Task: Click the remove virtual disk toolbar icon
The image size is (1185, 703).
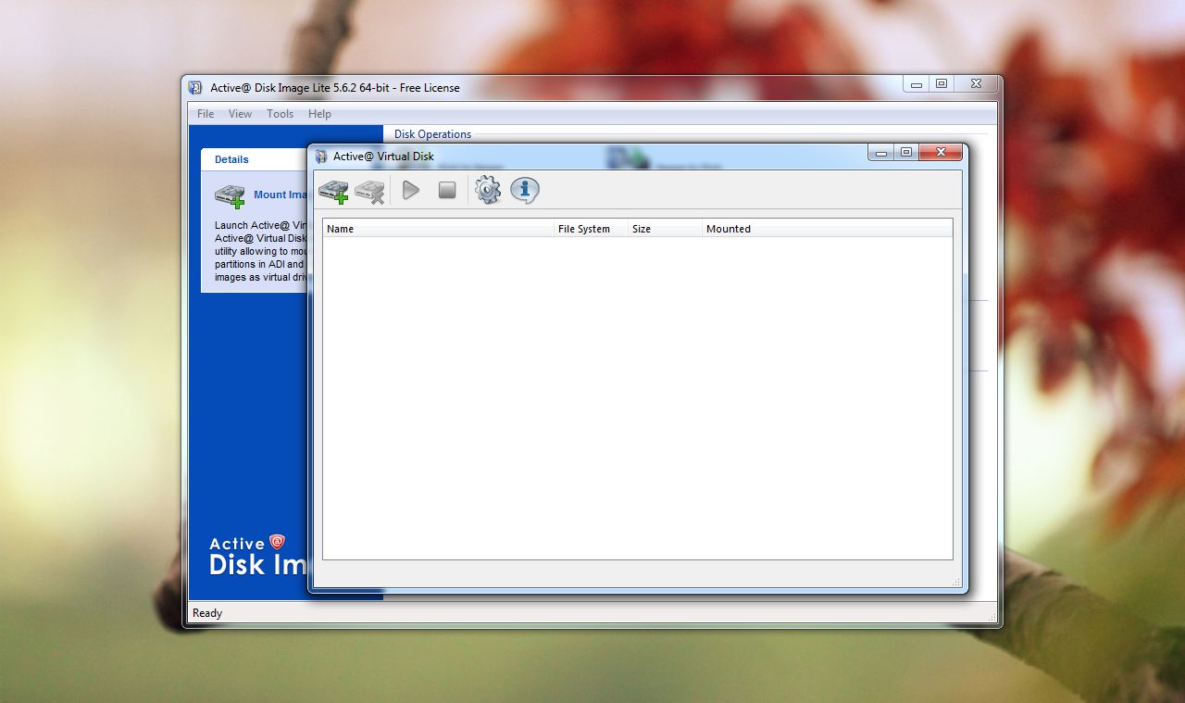Action: [369, 191]
